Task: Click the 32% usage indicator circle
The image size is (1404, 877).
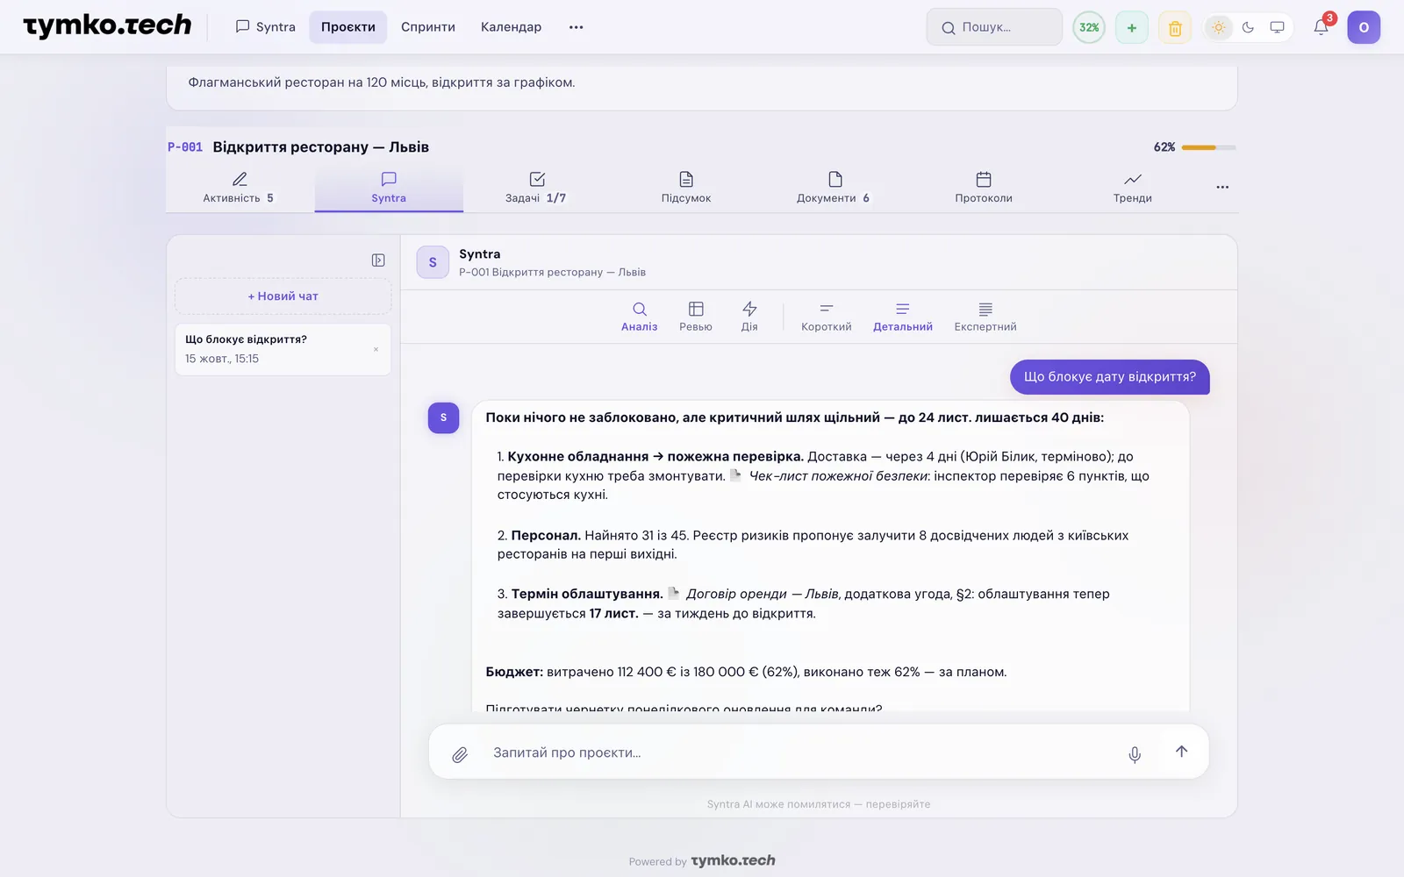Action: [1089, 27]
